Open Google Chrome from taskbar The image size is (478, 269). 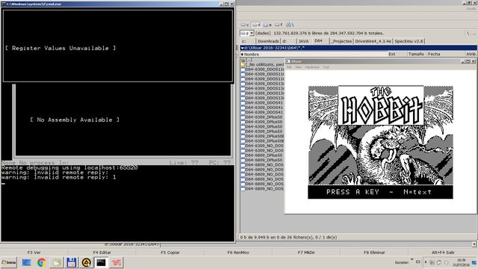click(42, 262)
